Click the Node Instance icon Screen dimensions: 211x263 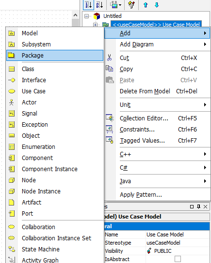(12, 191)
